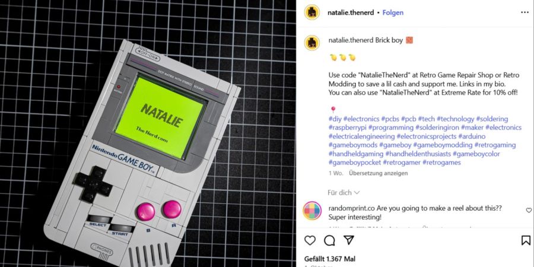Click the Folgen follow button

coord(393,12)
